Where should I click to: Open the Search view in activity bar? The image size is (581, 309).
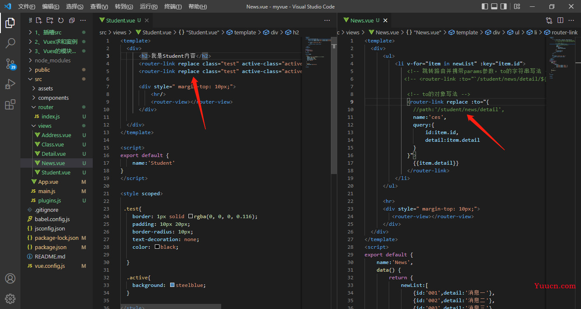(10, 43)
